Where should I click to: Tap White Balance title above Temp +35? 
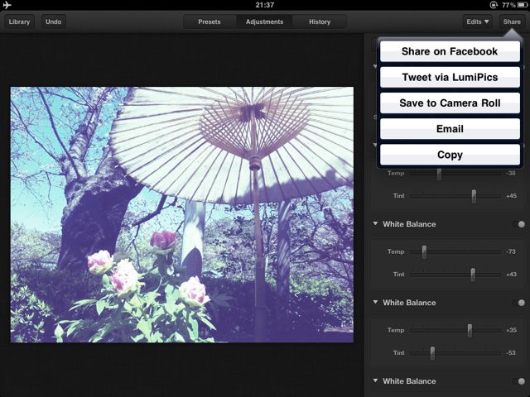[409, 303]
